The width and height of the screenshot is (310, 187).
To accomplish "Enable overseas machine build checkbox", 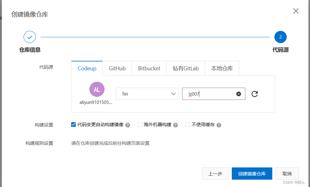I will click(140, 125).
